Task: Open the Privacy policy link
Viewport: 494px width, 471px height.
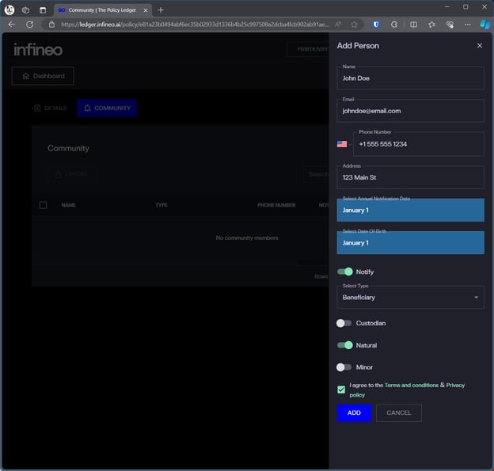Action: (455, 385)
